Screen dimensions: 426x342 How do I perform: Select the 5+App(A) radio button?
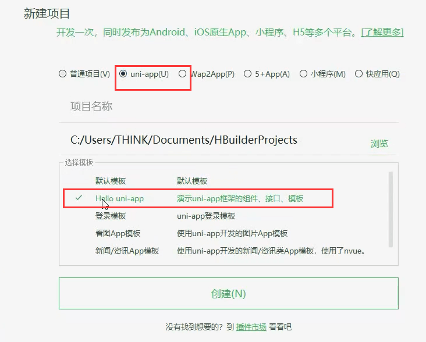point(247,73)
